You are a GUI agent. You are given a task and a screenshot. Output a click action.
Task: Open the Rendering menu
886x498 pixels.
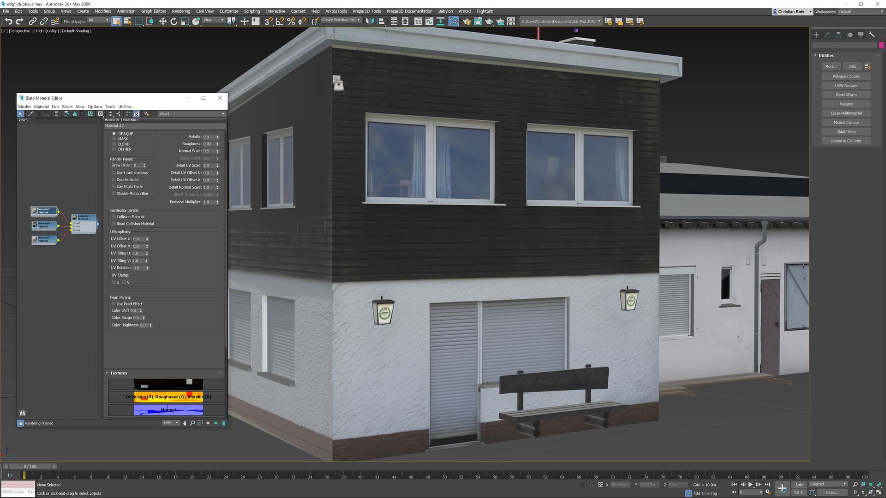[181, 11]
